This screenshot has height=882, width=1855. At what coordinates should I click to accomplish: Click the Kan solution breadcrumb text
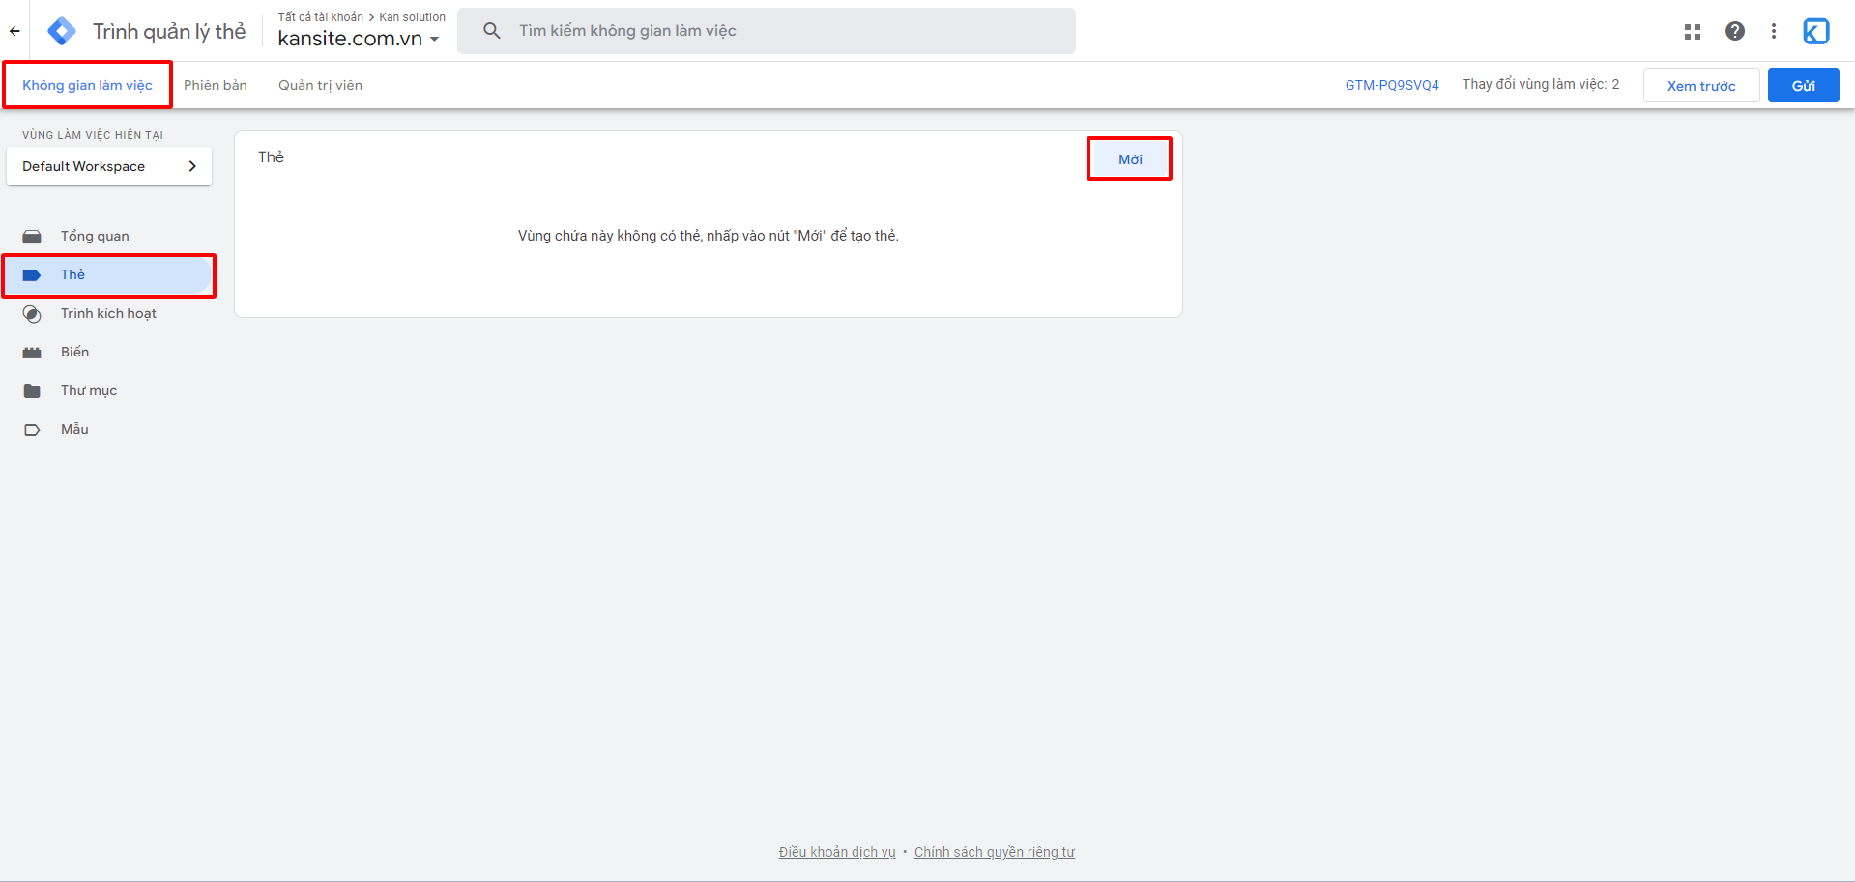(x=412, y=17)
